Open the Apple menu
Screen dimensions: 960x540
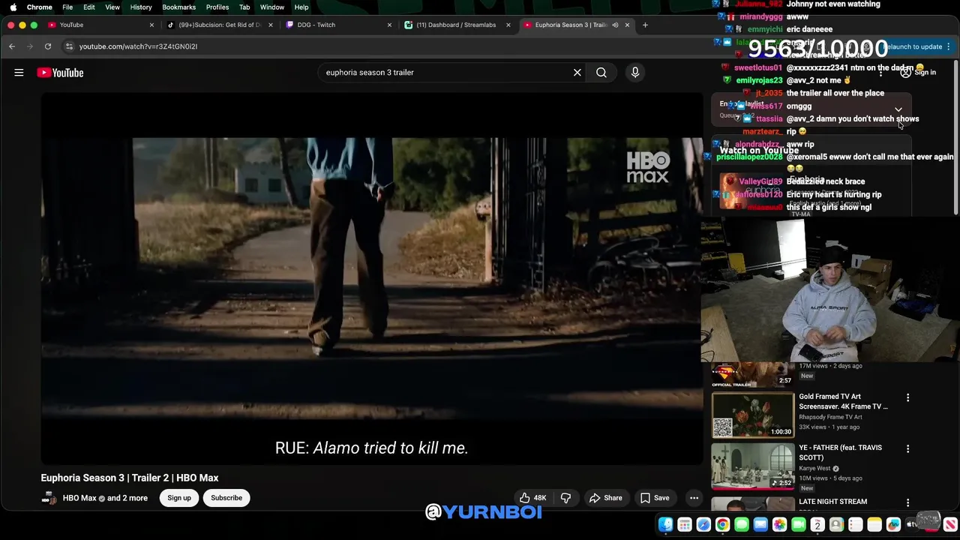tap(13, 7)
